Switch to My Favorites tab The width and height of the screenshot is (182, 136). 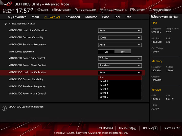(x=17, y=17)
